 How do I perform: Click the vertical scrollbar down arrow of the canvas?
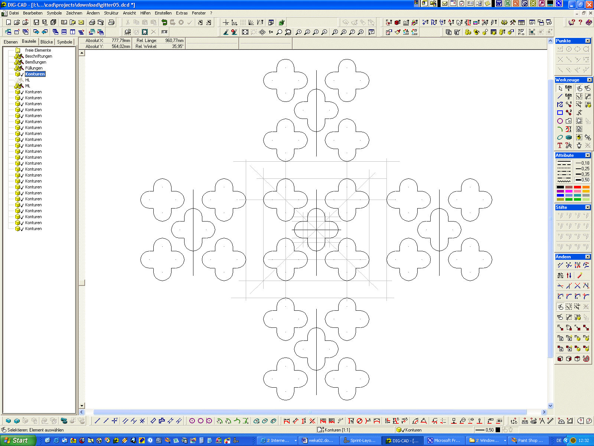coord(551,406)
